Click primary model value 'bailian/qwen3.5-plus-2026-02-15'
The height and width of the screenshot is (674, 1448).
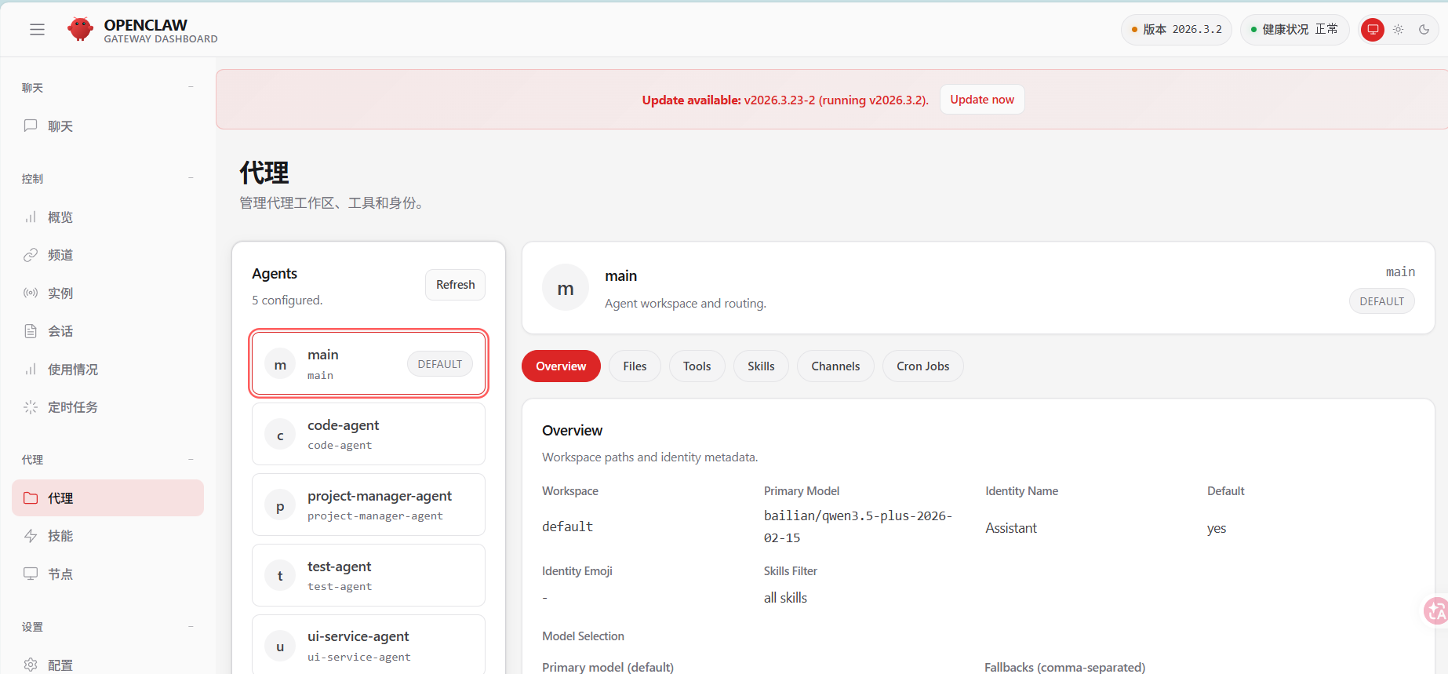858,526
